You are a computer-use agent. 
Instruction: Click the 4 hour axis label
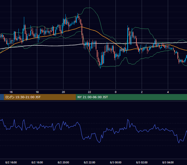[168, 92]
